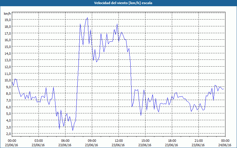This screenshot has height=148, width=237.
Task: Select the '2,0' y-axis label
Action: click(x=8, y=134)
